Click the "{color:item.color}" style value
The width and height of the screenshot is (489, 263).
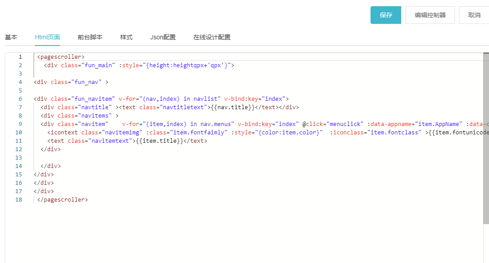(289, 133)
